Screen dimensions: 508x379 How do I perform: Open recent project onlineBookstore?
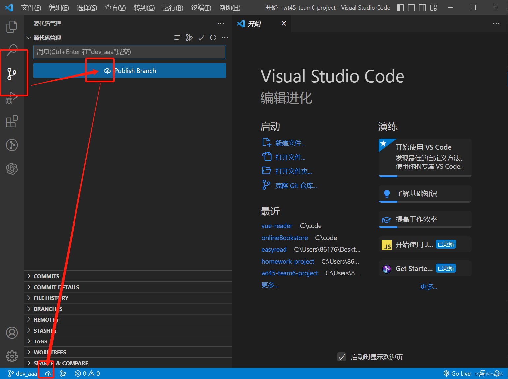click(284, 238)
